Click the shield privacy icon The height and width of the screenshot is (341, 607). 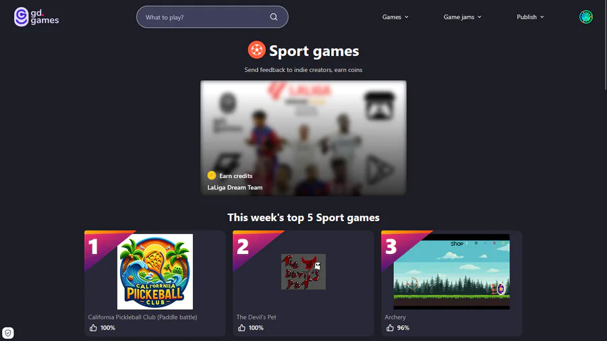coord(7,333)
